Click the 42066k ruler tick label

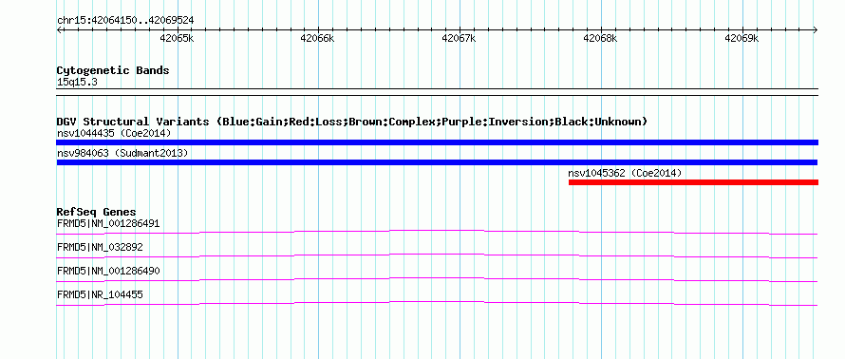click(318, 38)
